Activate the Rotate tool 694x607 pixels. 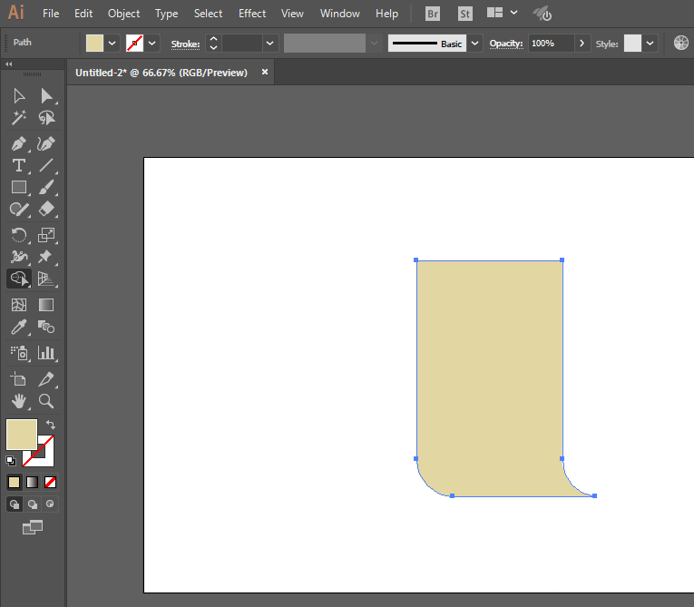pyautogui.click(x=19, y=235)
